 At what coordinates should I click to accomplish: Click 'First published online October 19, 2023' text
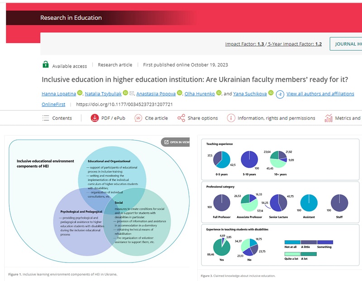point(186,65)
